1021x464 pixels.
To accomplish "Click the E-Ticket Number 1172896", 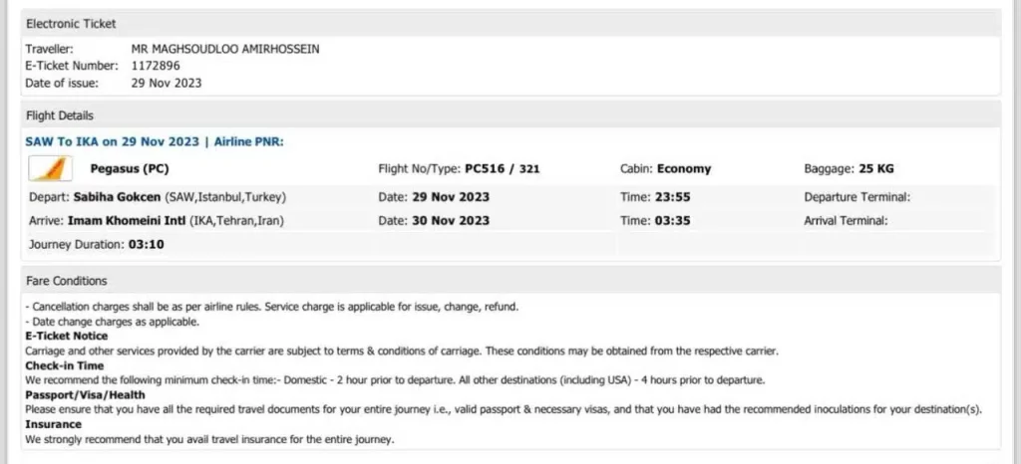I will (156, 66).
